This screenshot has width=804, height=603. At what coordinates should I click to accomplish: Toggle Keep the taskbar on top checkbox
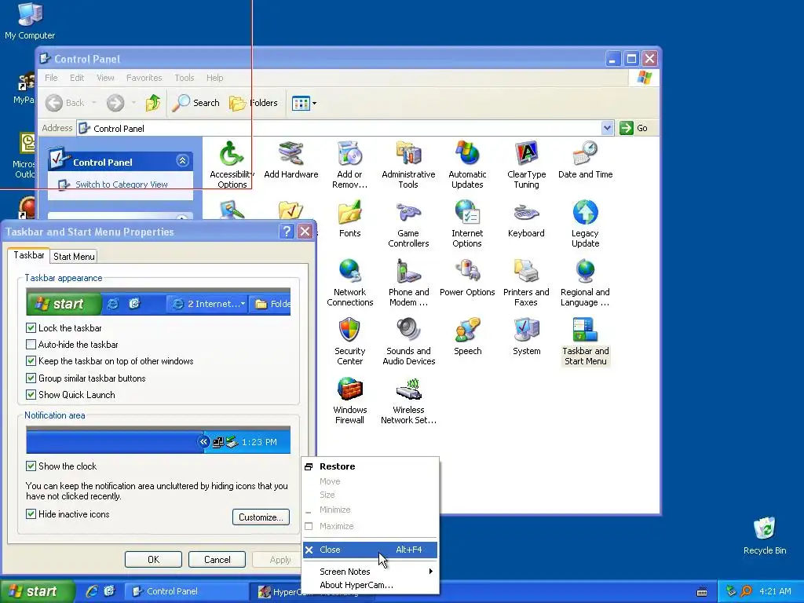pos(31,361)
